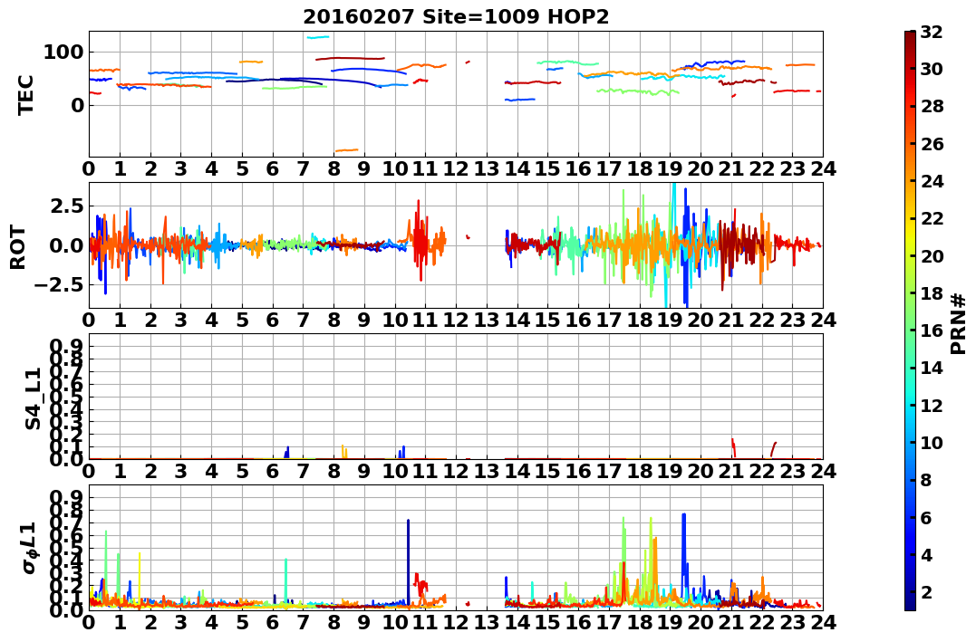Click the ROT y-axis label
This screenshot has width=976, height=642.
18,247
